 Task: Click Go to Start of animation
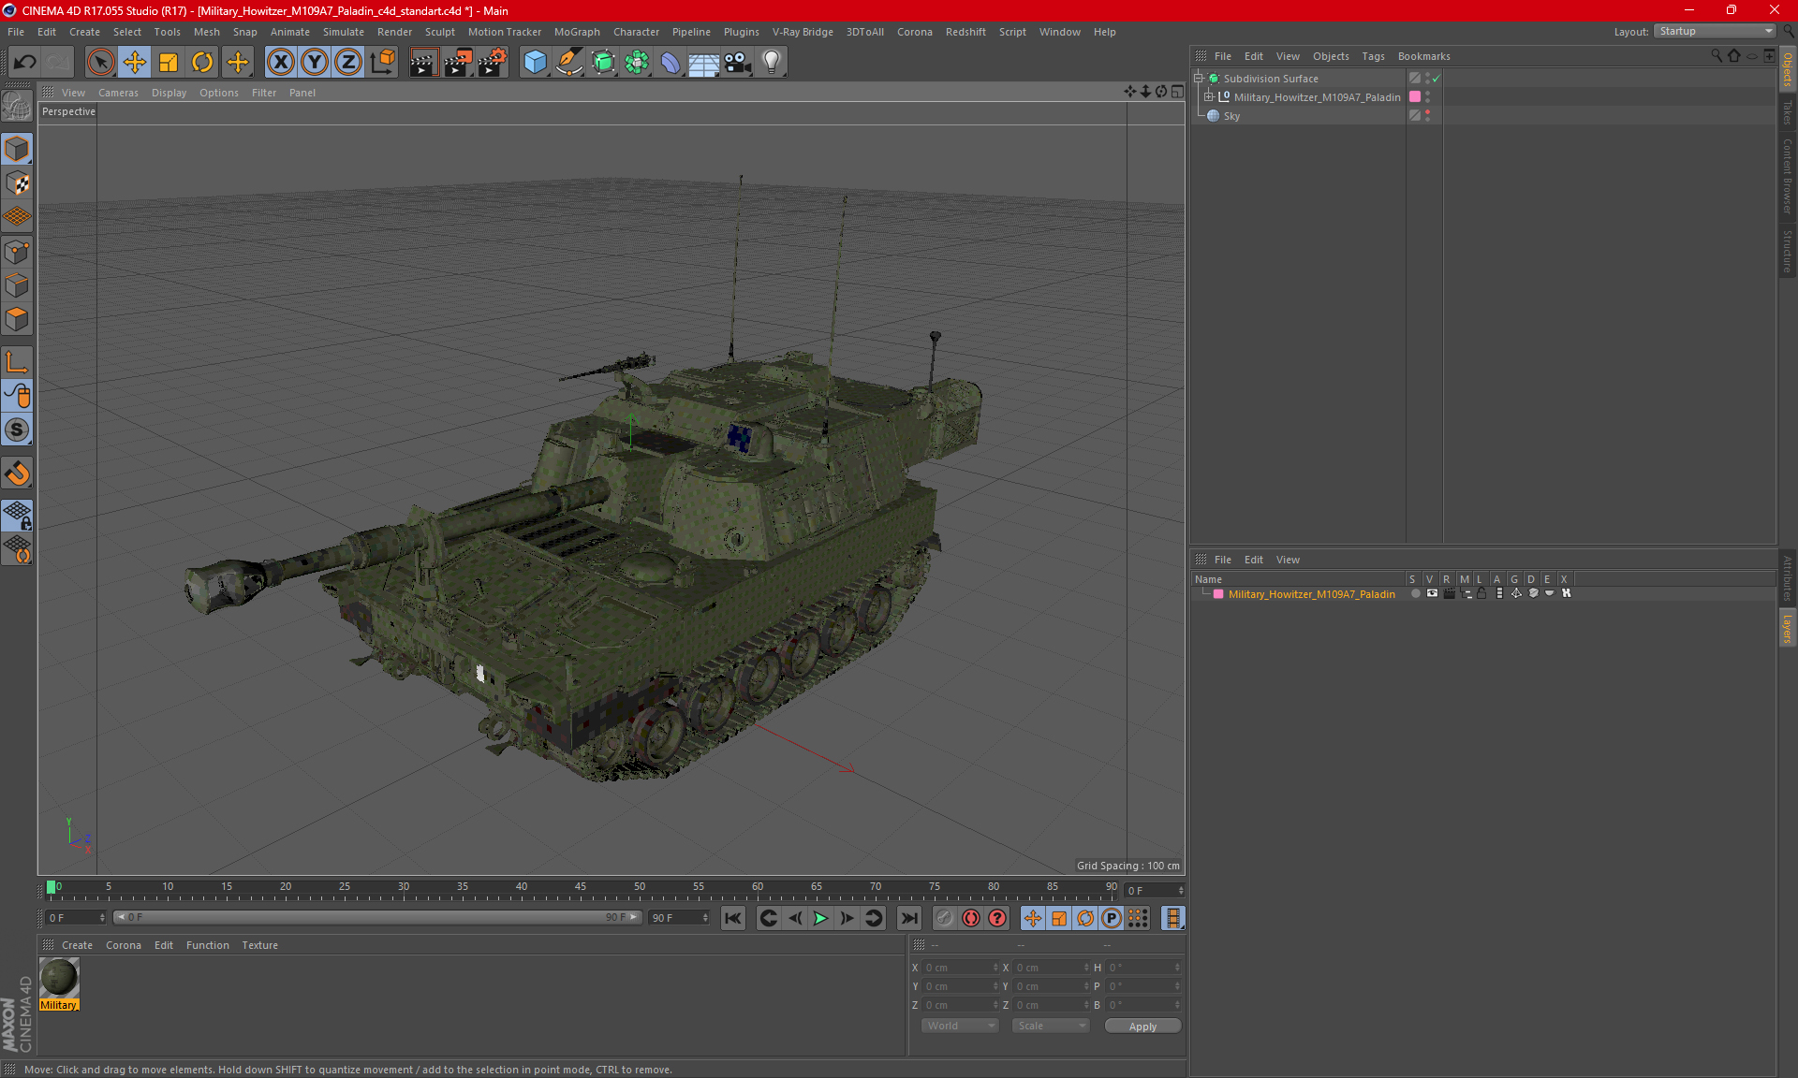coord(733,918)
